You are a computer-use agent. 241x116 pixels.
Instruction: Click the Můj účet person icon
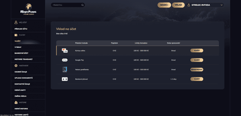[16, 22]
